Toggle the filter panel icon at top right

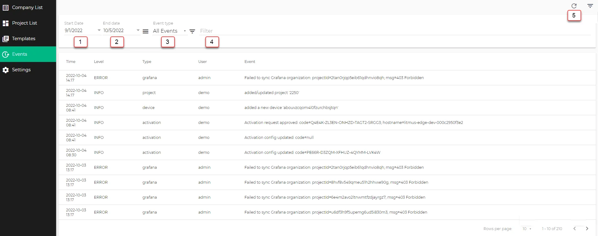point(590,6)
